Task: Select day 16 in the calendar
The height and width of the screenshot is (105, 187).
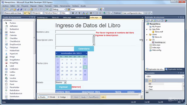Action: (85, 67)
